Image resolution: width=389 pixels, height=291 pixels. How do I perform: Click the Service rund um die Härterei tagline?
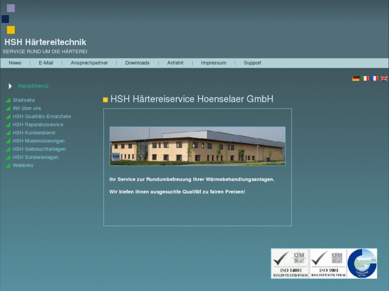click(45, 51)
